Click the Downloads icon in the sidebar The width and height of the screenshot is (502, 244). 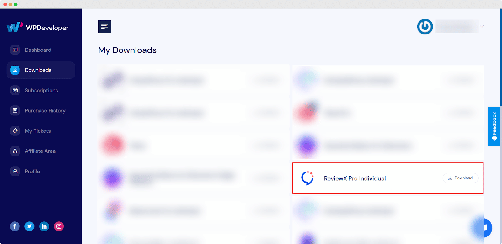coord(15,70)
